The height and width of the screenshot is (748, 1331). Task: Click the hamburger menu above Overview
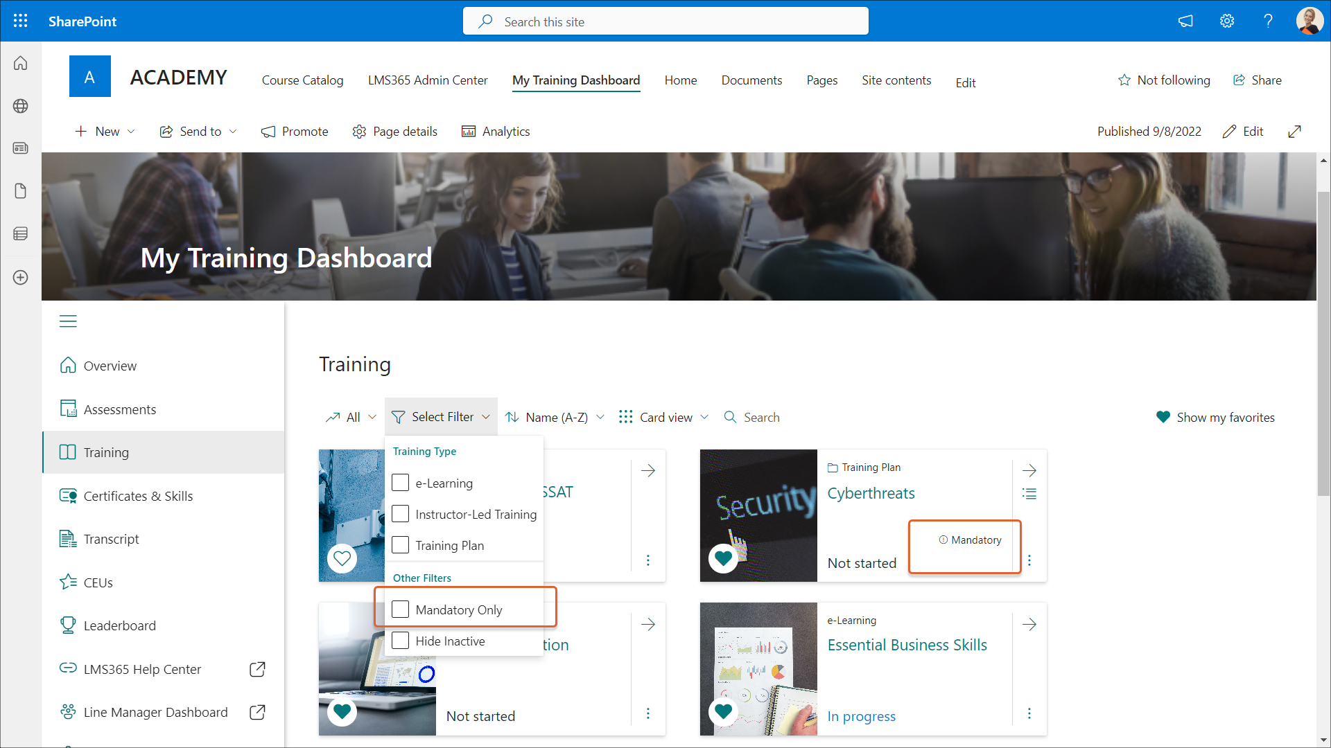point(68,321)
